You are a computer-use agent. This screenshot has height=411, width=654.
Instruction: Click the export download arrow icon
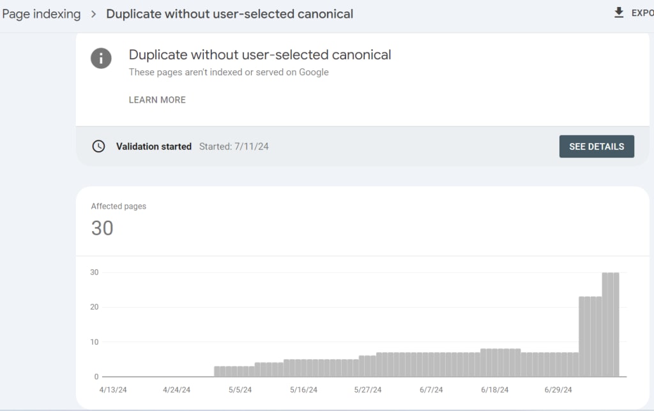[x=619, y=13]
